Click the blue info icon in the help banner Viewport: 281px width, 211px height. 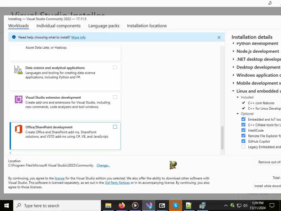[14, 37]
